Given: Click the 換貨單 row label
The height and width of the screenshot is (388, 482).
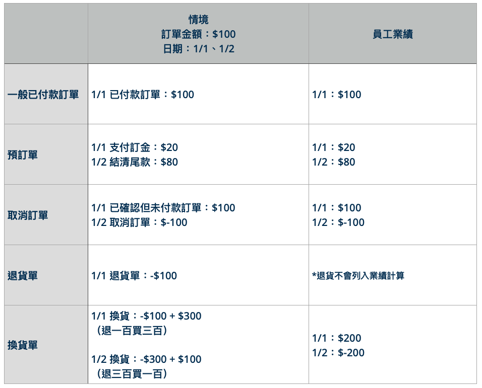Looking at the screenshot, I should coord(23,345).
